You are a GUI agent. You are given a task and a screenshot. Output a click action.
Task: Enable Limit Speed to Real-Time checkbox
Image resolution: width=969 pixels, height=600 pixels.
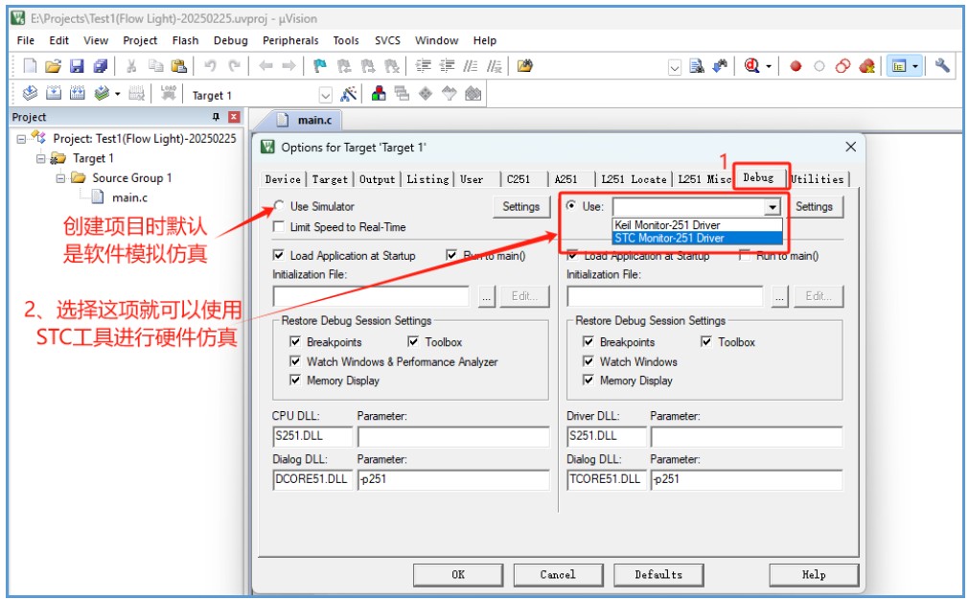point(279,227)
